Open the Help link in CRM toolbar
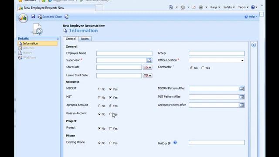This screenshot has width=279, height=157. (251, 17)
